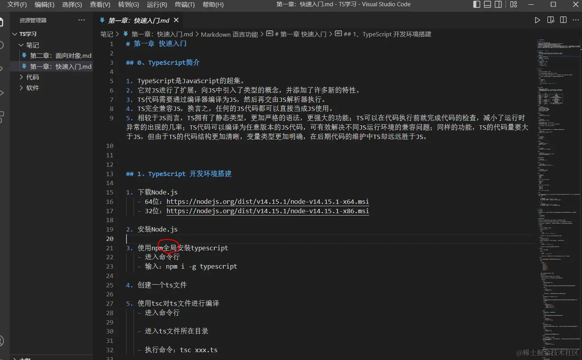Click text 'TypeScript是JavaScript的超集。'
Viewport: 582px width, 360px height.
click(191, 81)
